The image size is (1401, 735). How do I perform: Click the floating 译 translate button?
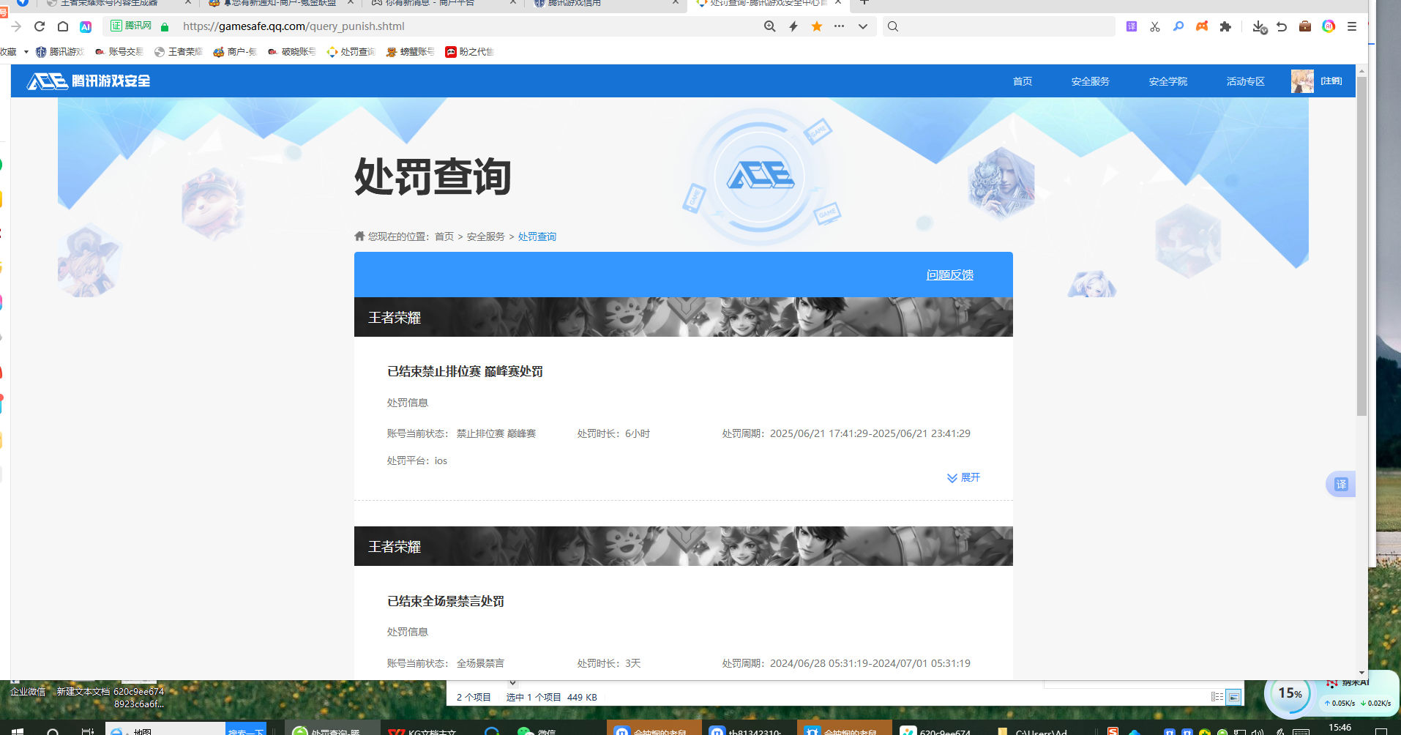click(x=1341, y=484)
